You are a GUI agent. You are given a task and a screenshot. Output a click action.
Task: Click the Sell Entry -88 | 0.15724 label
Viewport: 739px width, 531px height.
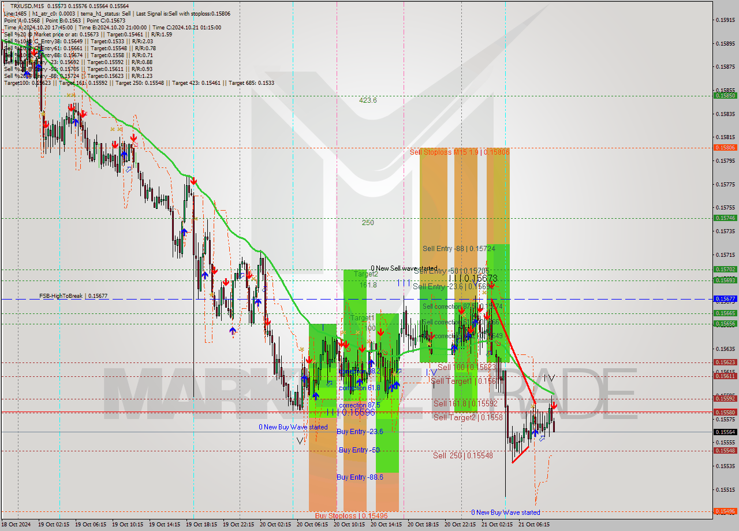[x=459, y=249]
